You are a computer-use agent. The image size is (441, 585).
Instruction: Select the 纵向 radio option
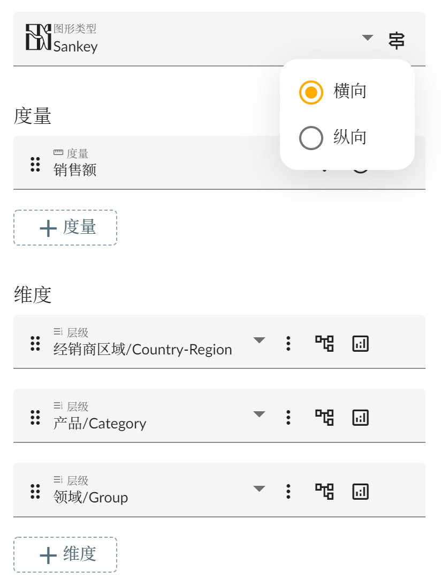pyautogui.click(x=311, y=138)
